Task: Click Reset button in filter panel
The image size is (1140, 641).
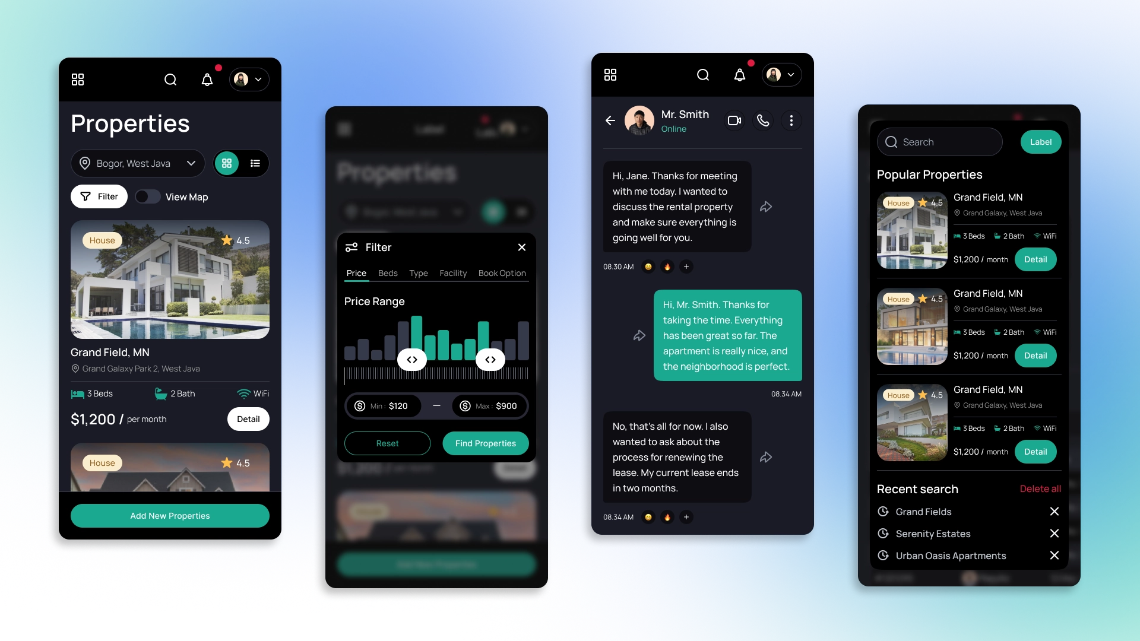Action: (387, 443)
